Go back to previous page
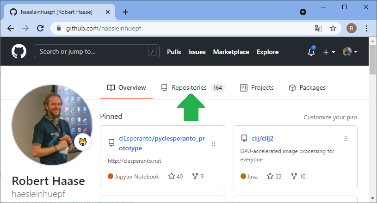This screenshot has height=203, width=377. [11, 28]
